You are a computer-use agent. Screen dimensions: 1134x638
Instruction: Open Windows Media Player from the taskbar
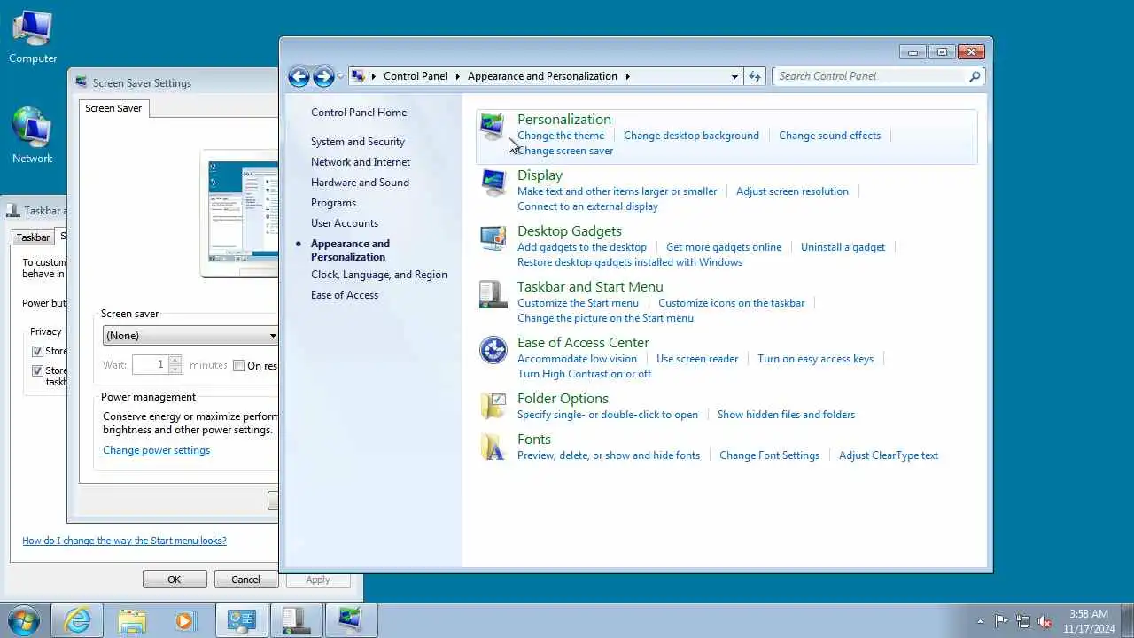[185, 620]
